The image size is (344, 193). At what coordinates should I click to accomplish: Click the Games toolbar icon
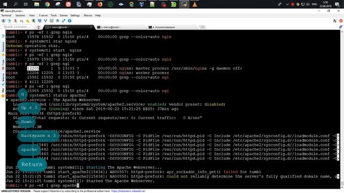pyautogui.click(x=21, y=21)
